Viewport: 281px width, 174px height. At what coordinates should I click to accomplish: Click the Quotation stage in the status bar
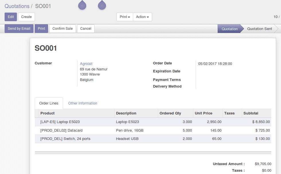[229, 29]
